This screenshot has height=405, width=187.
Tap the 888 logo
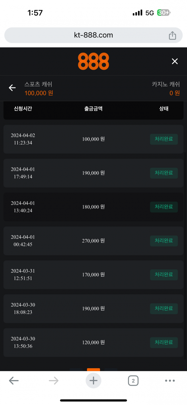coord(93,61)
